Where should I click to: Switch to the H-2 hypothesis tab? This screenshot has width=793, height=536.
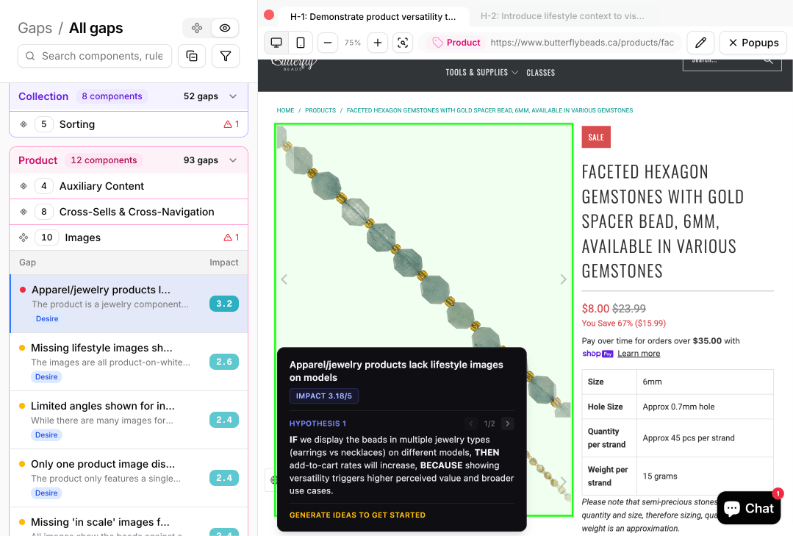562,16
